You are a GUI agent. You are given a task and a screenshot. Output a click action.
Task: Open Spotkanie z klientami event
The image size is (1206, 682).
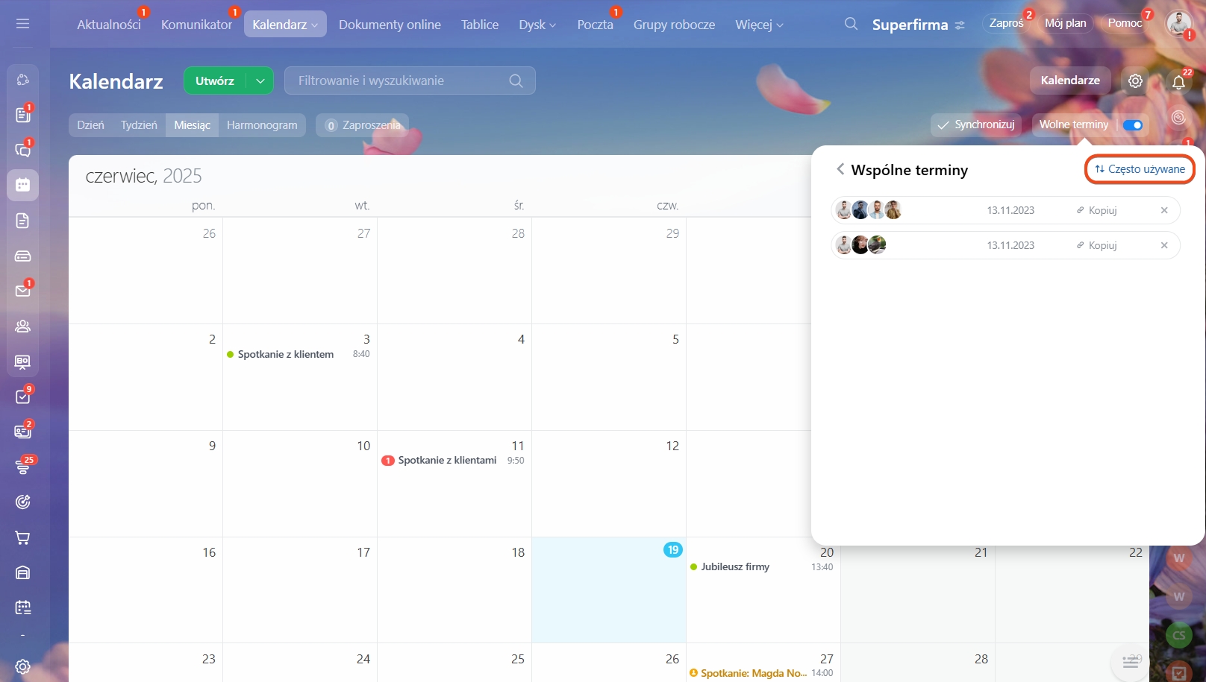tap(453, 461)
